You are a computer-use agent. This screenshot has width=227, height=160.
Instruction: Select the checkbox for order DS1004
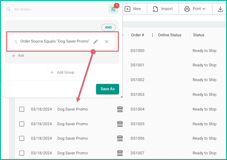coord(22,109)
